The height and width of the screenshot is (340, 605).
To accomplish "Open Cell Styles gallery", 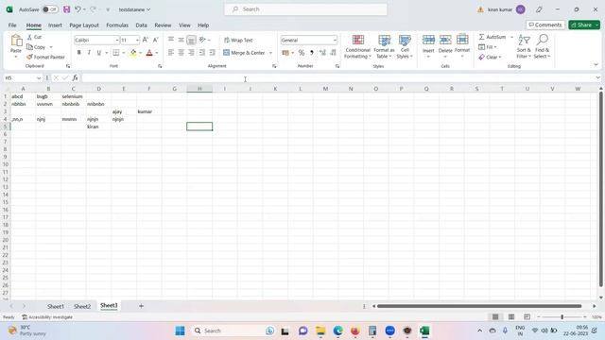I will tap(405, 46).
